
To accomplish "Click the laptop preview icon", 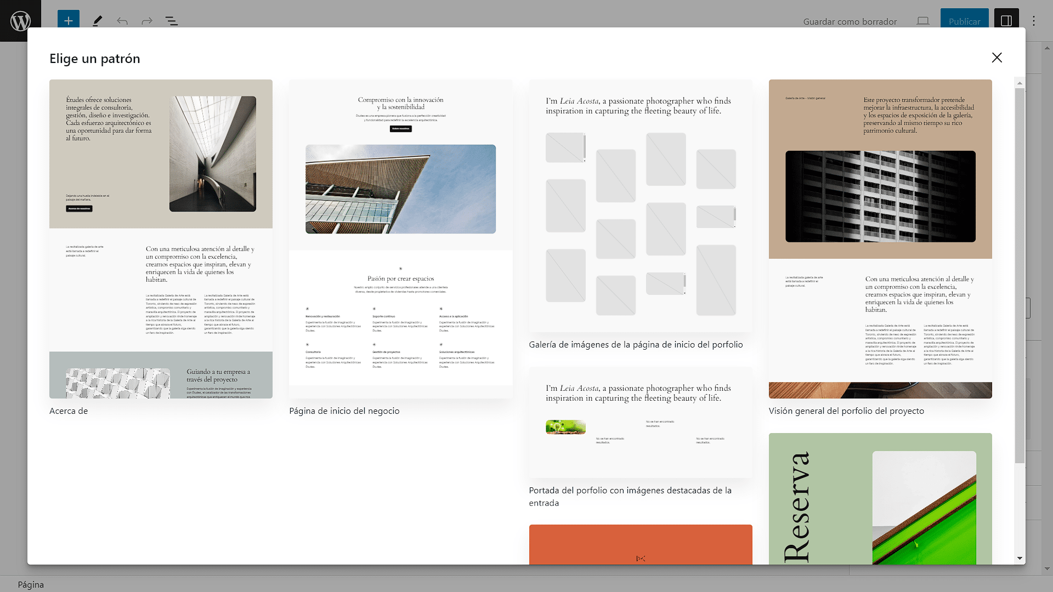I will click(x=922, y=21).
